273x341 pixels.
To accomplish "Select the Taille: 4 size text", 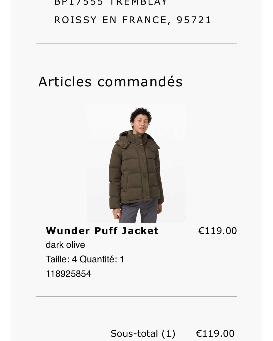I will click(61, 259).
